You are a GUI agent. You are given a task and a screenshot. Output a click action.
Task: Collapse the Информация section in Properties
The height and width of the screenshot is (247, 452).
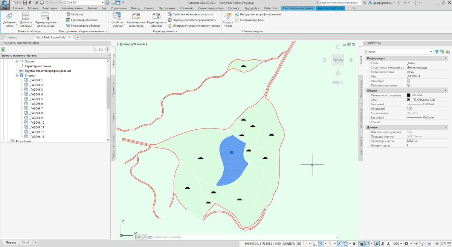tap(446, 58)
